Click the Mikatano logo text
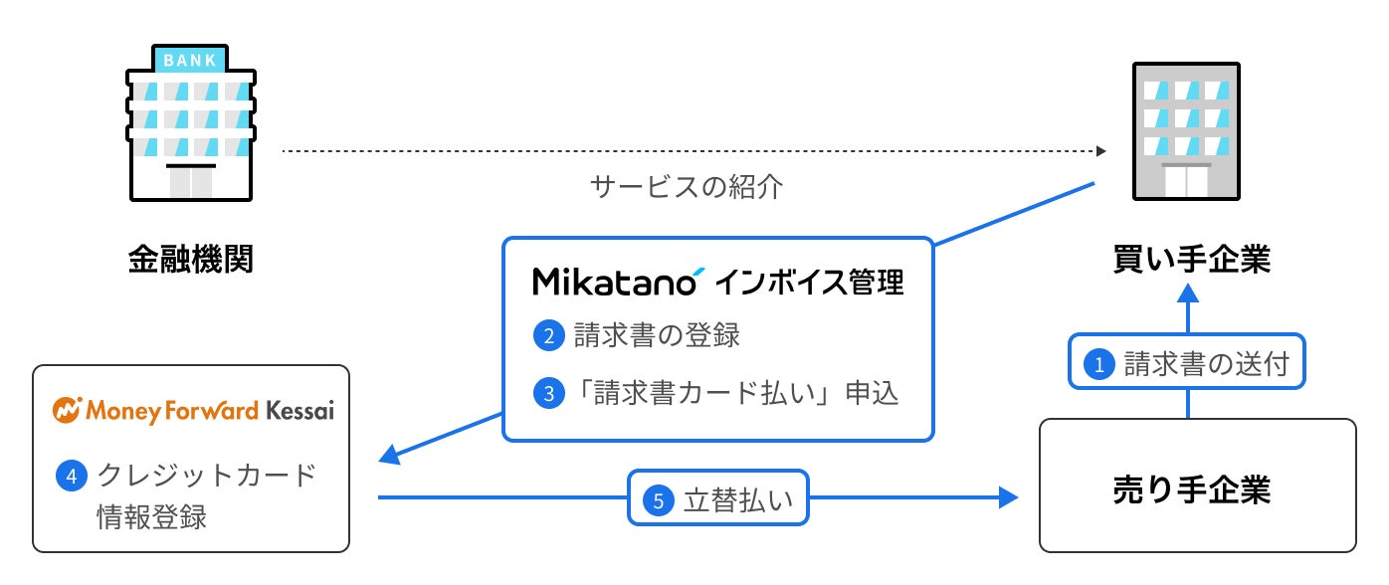 [615, 282]
